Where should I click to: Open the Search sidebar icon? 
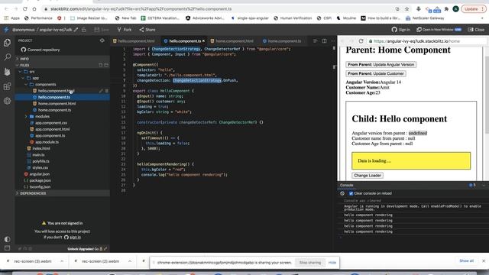click(x=7, y=57)
